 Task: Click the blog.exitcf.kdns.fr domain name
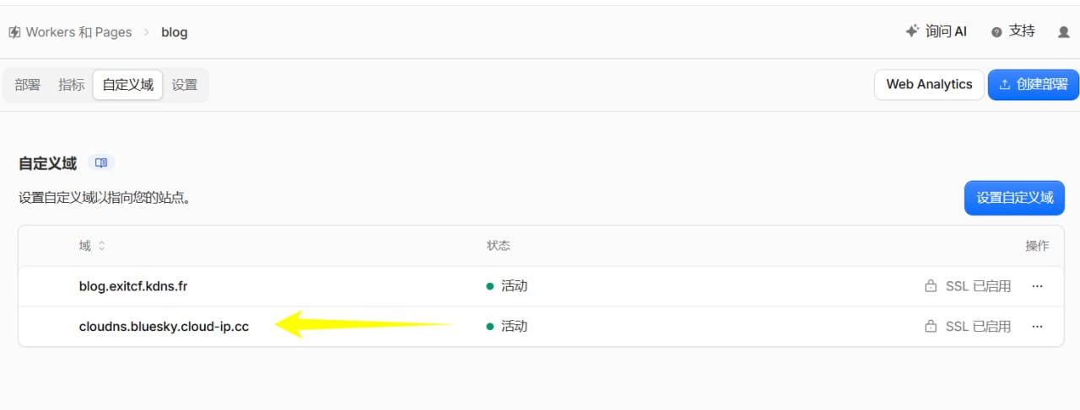click(x=133, y=286)
